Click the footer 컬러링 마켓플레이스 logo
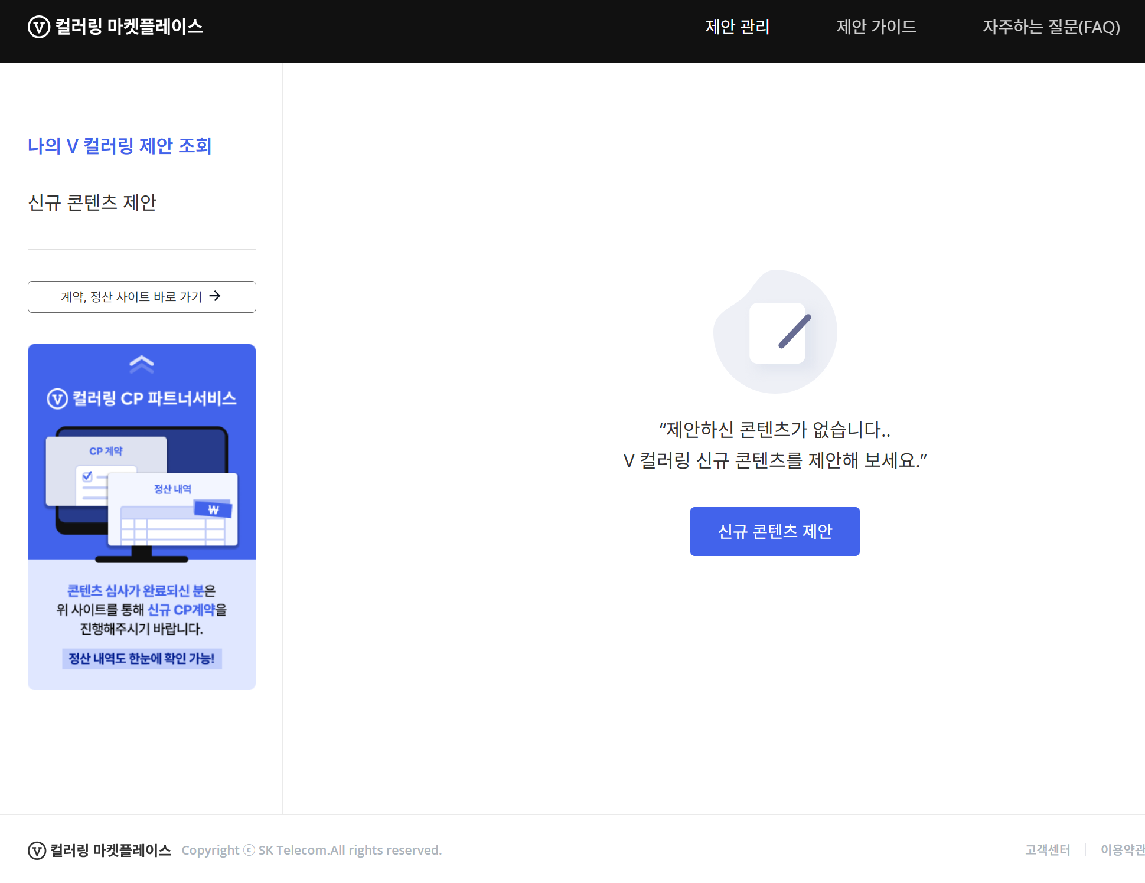Image resolution: width=1145 pixels, height=883 pixels. 99,850
